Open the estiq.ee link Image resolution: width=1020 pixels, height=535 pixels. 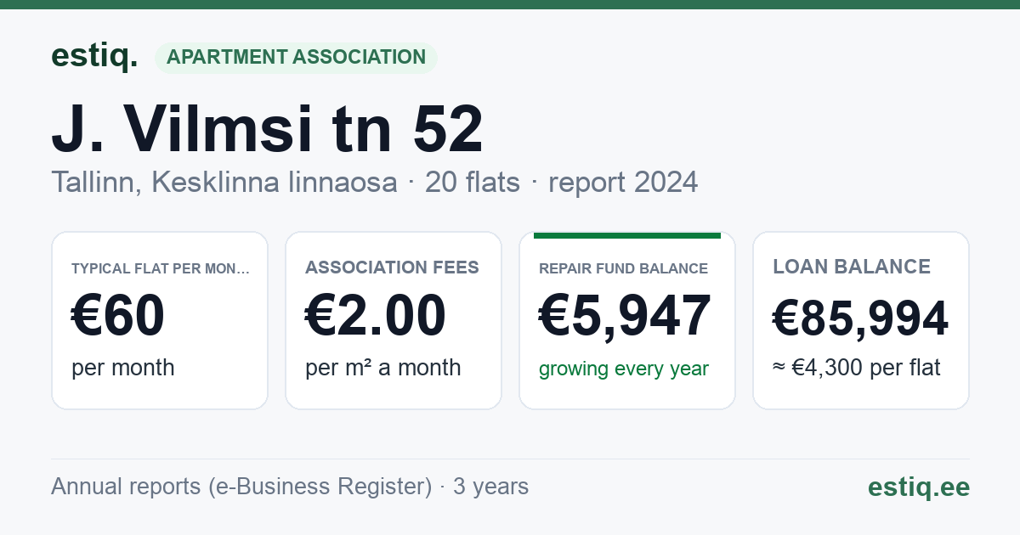pyautogui.click(x=918, y=487)
